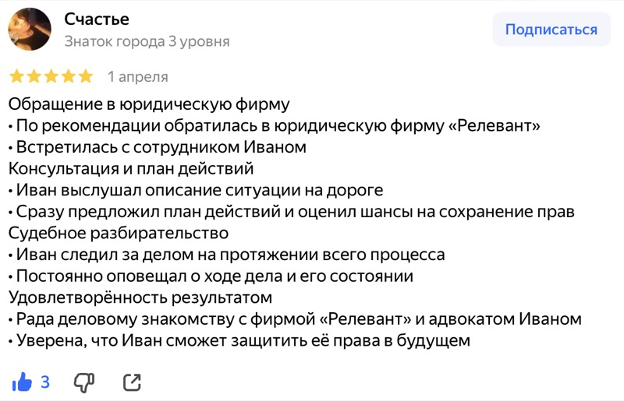This screenshot has height=401, width=624.
Task: Click the third rating star
Action: [x=51, y=76]
